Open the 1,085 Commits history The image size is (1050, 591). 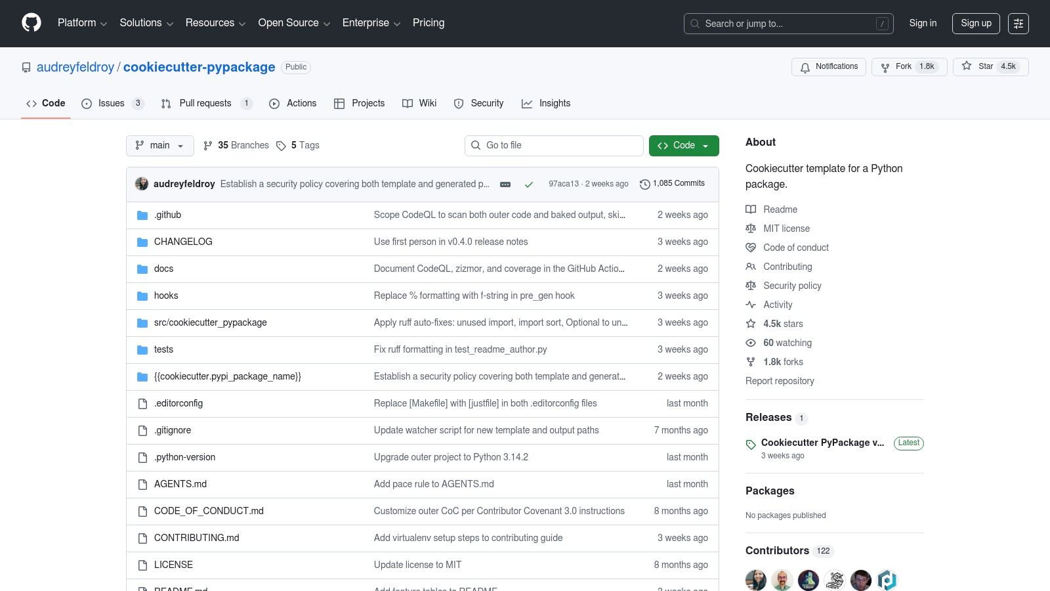(672, 184)
